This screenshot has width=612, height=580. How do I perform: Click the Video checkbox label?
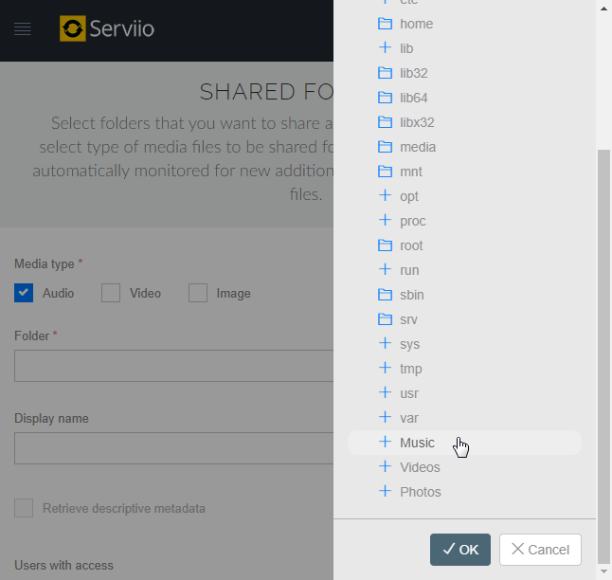coord(145,293)
